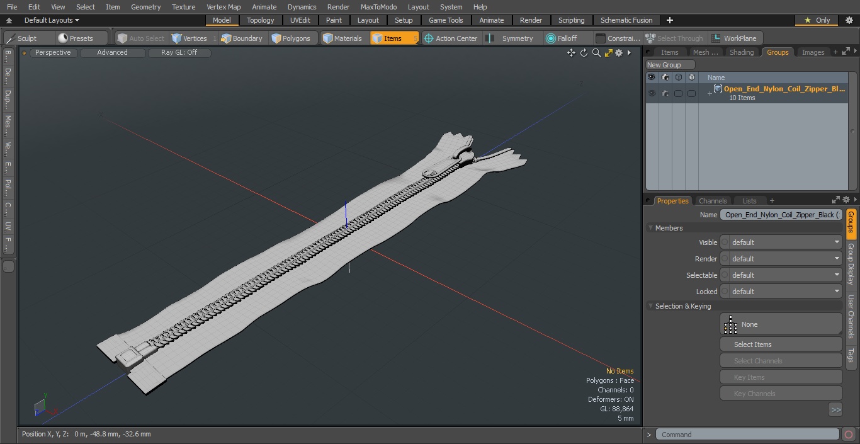
Task: Switch to Items selection mode
Action: (x=394, y=38)
